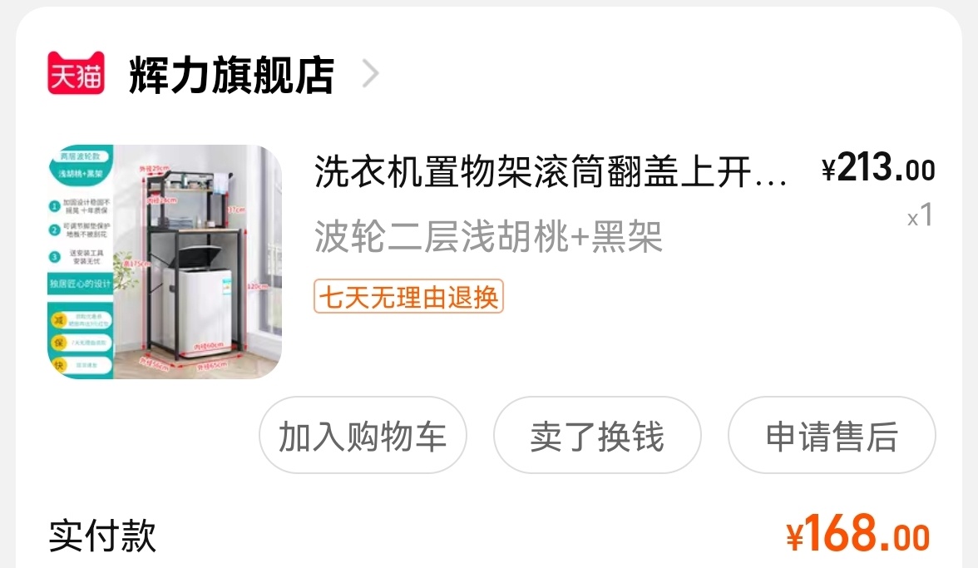Open the 辉力旗舰店 store page
The height and width of the screenshot is (568, 978).
pos(231,75)
